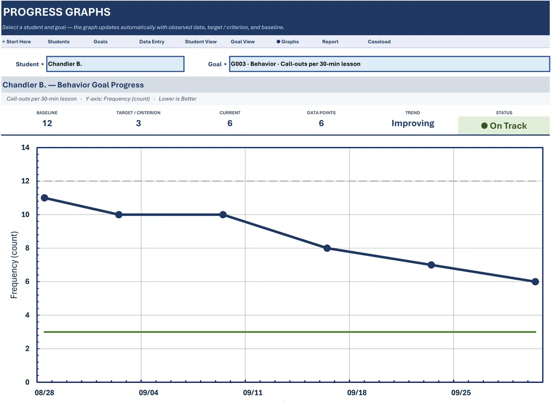Switch to the Goal View tab

click(242, 42)
